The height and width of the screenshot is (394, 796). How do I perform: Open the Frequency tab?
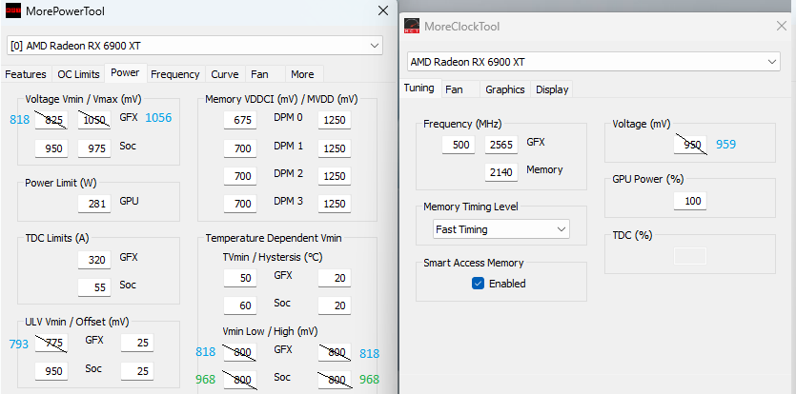[175, 74]
